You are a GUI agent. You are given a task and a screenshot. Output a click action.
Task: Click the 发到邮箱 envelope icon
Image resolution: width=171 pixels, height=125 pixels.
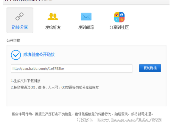click(x=86, y=17)
